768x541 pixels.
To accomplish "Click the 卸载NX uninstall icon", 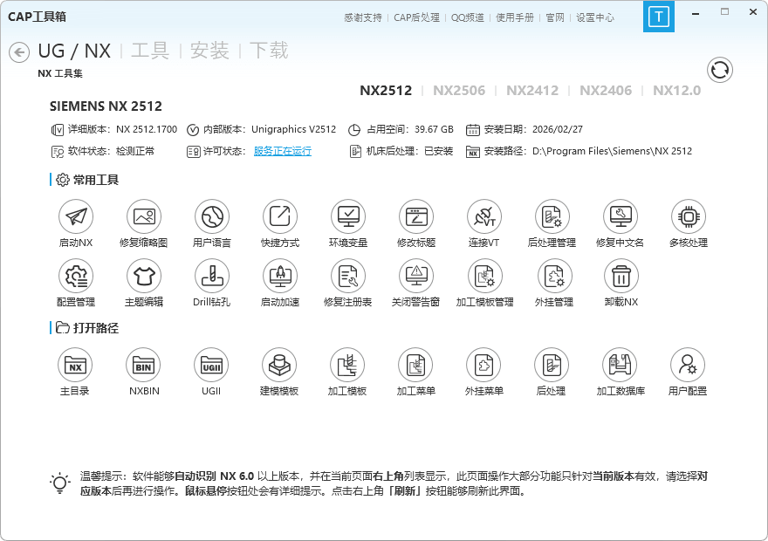I will point(621,276).
